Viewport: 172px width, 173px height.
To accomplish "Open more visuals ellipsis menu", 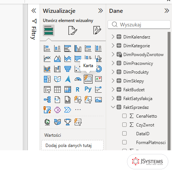I will pos(78,110).
